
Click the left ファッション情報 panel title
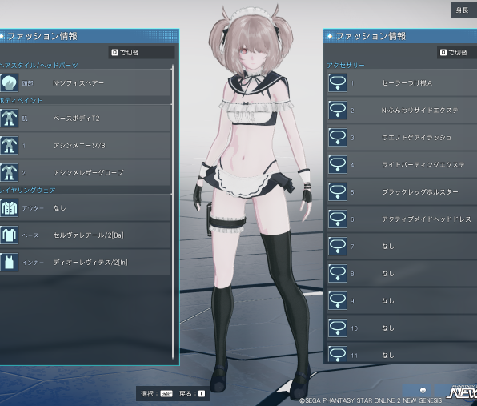coord(42,36)
